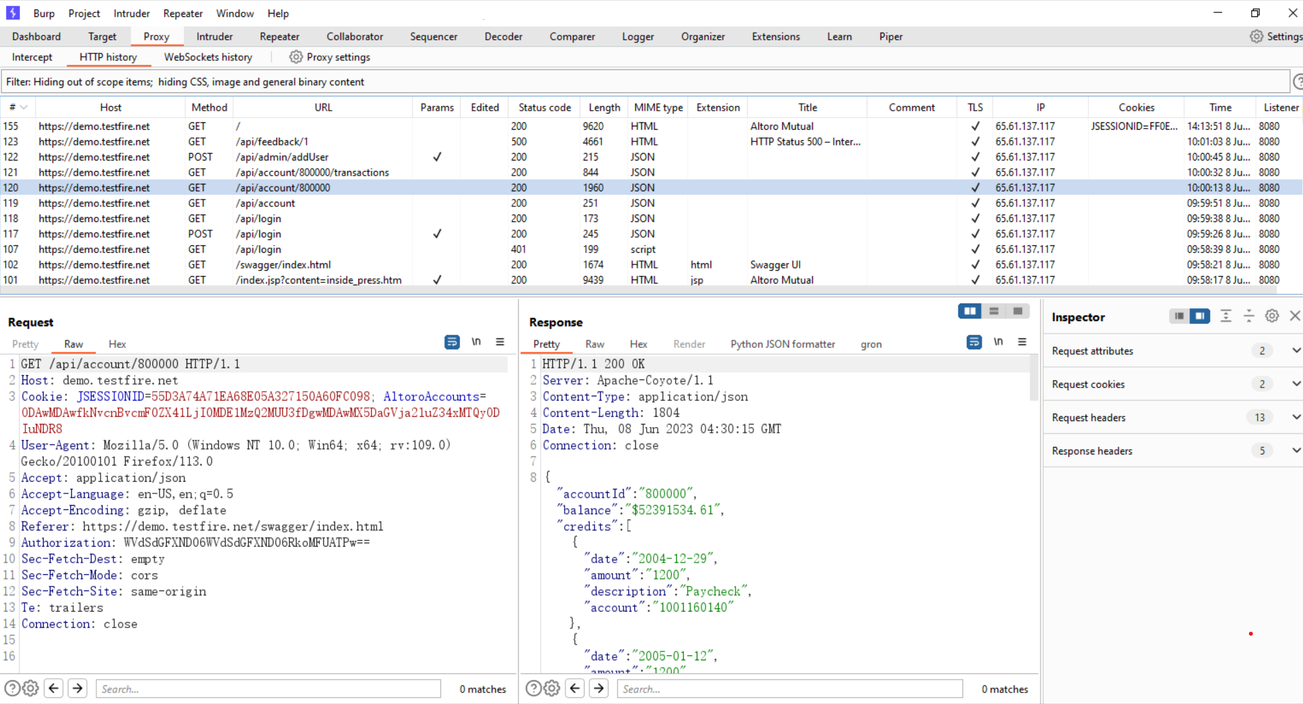Select the side-by-side view layout icon
The width and height of the screenshot is (1303, 704).
pos(969,311)
